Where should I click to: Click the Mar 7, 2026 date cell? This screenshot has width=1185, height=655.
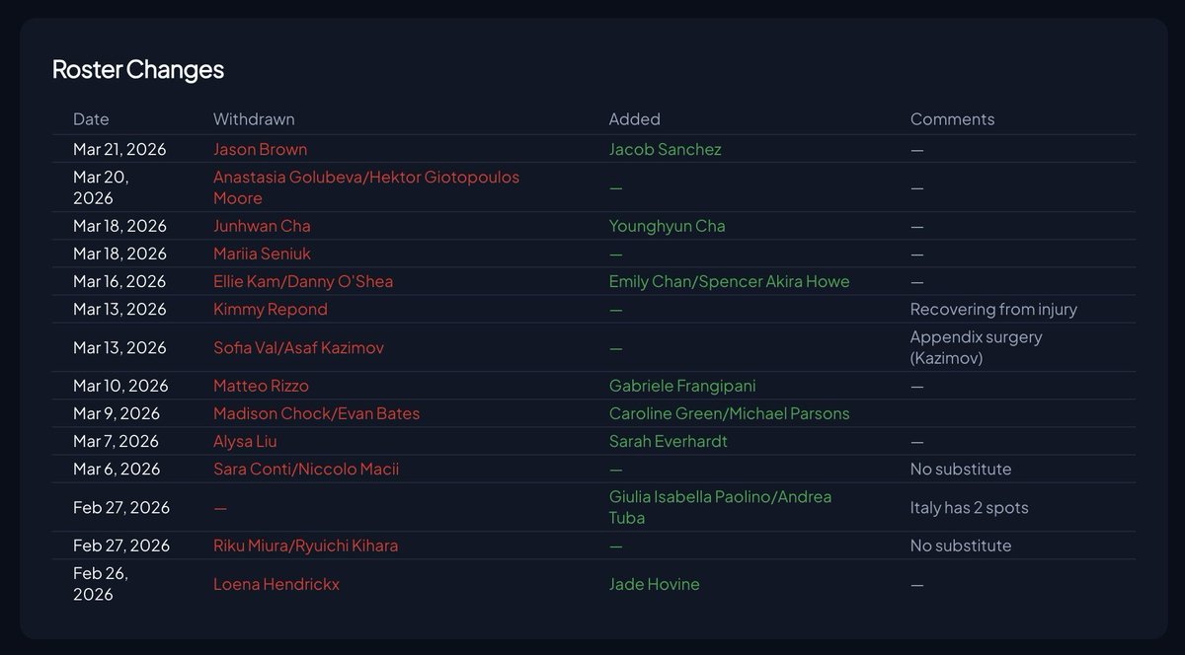coord(116,441)
